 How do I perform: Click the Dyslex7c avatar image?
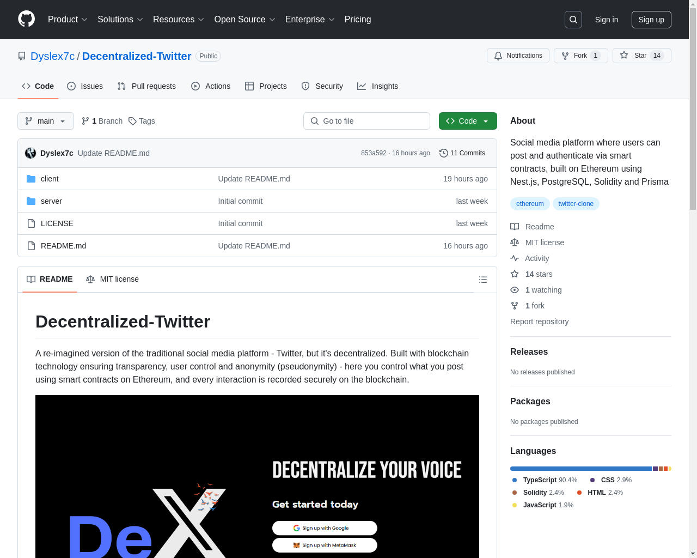(x=30, y=153)
